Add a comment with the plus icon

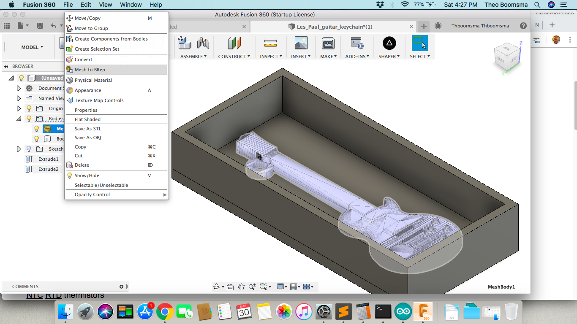click(x=121, y=286)
